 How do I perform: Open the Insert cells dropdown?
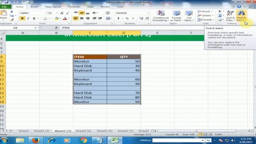[205, 12]
